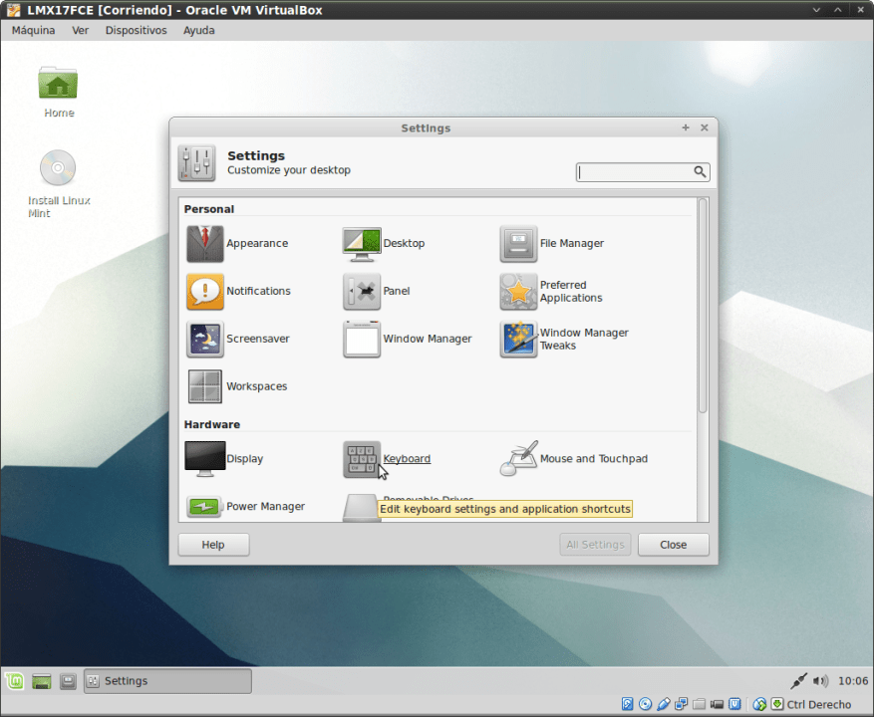Open the Dispositivos menu
The image size is (874, 717).
pyautogui.click(x=136, y=30)
